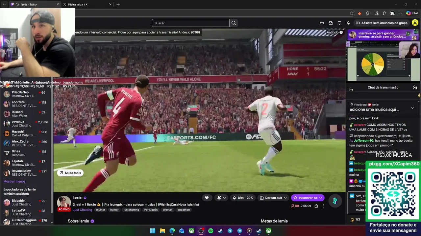Screen dimensions: 421x236
Task: Open Twitch whispers speech bubble icon
Action: tap(339, 23)
